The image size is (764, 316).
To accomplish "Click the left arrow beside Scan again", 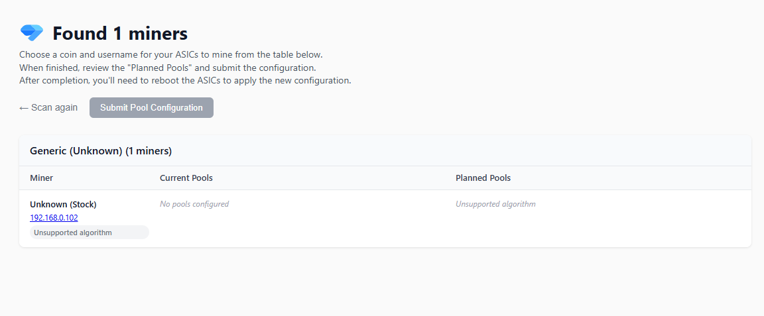I will pos(24,108).
